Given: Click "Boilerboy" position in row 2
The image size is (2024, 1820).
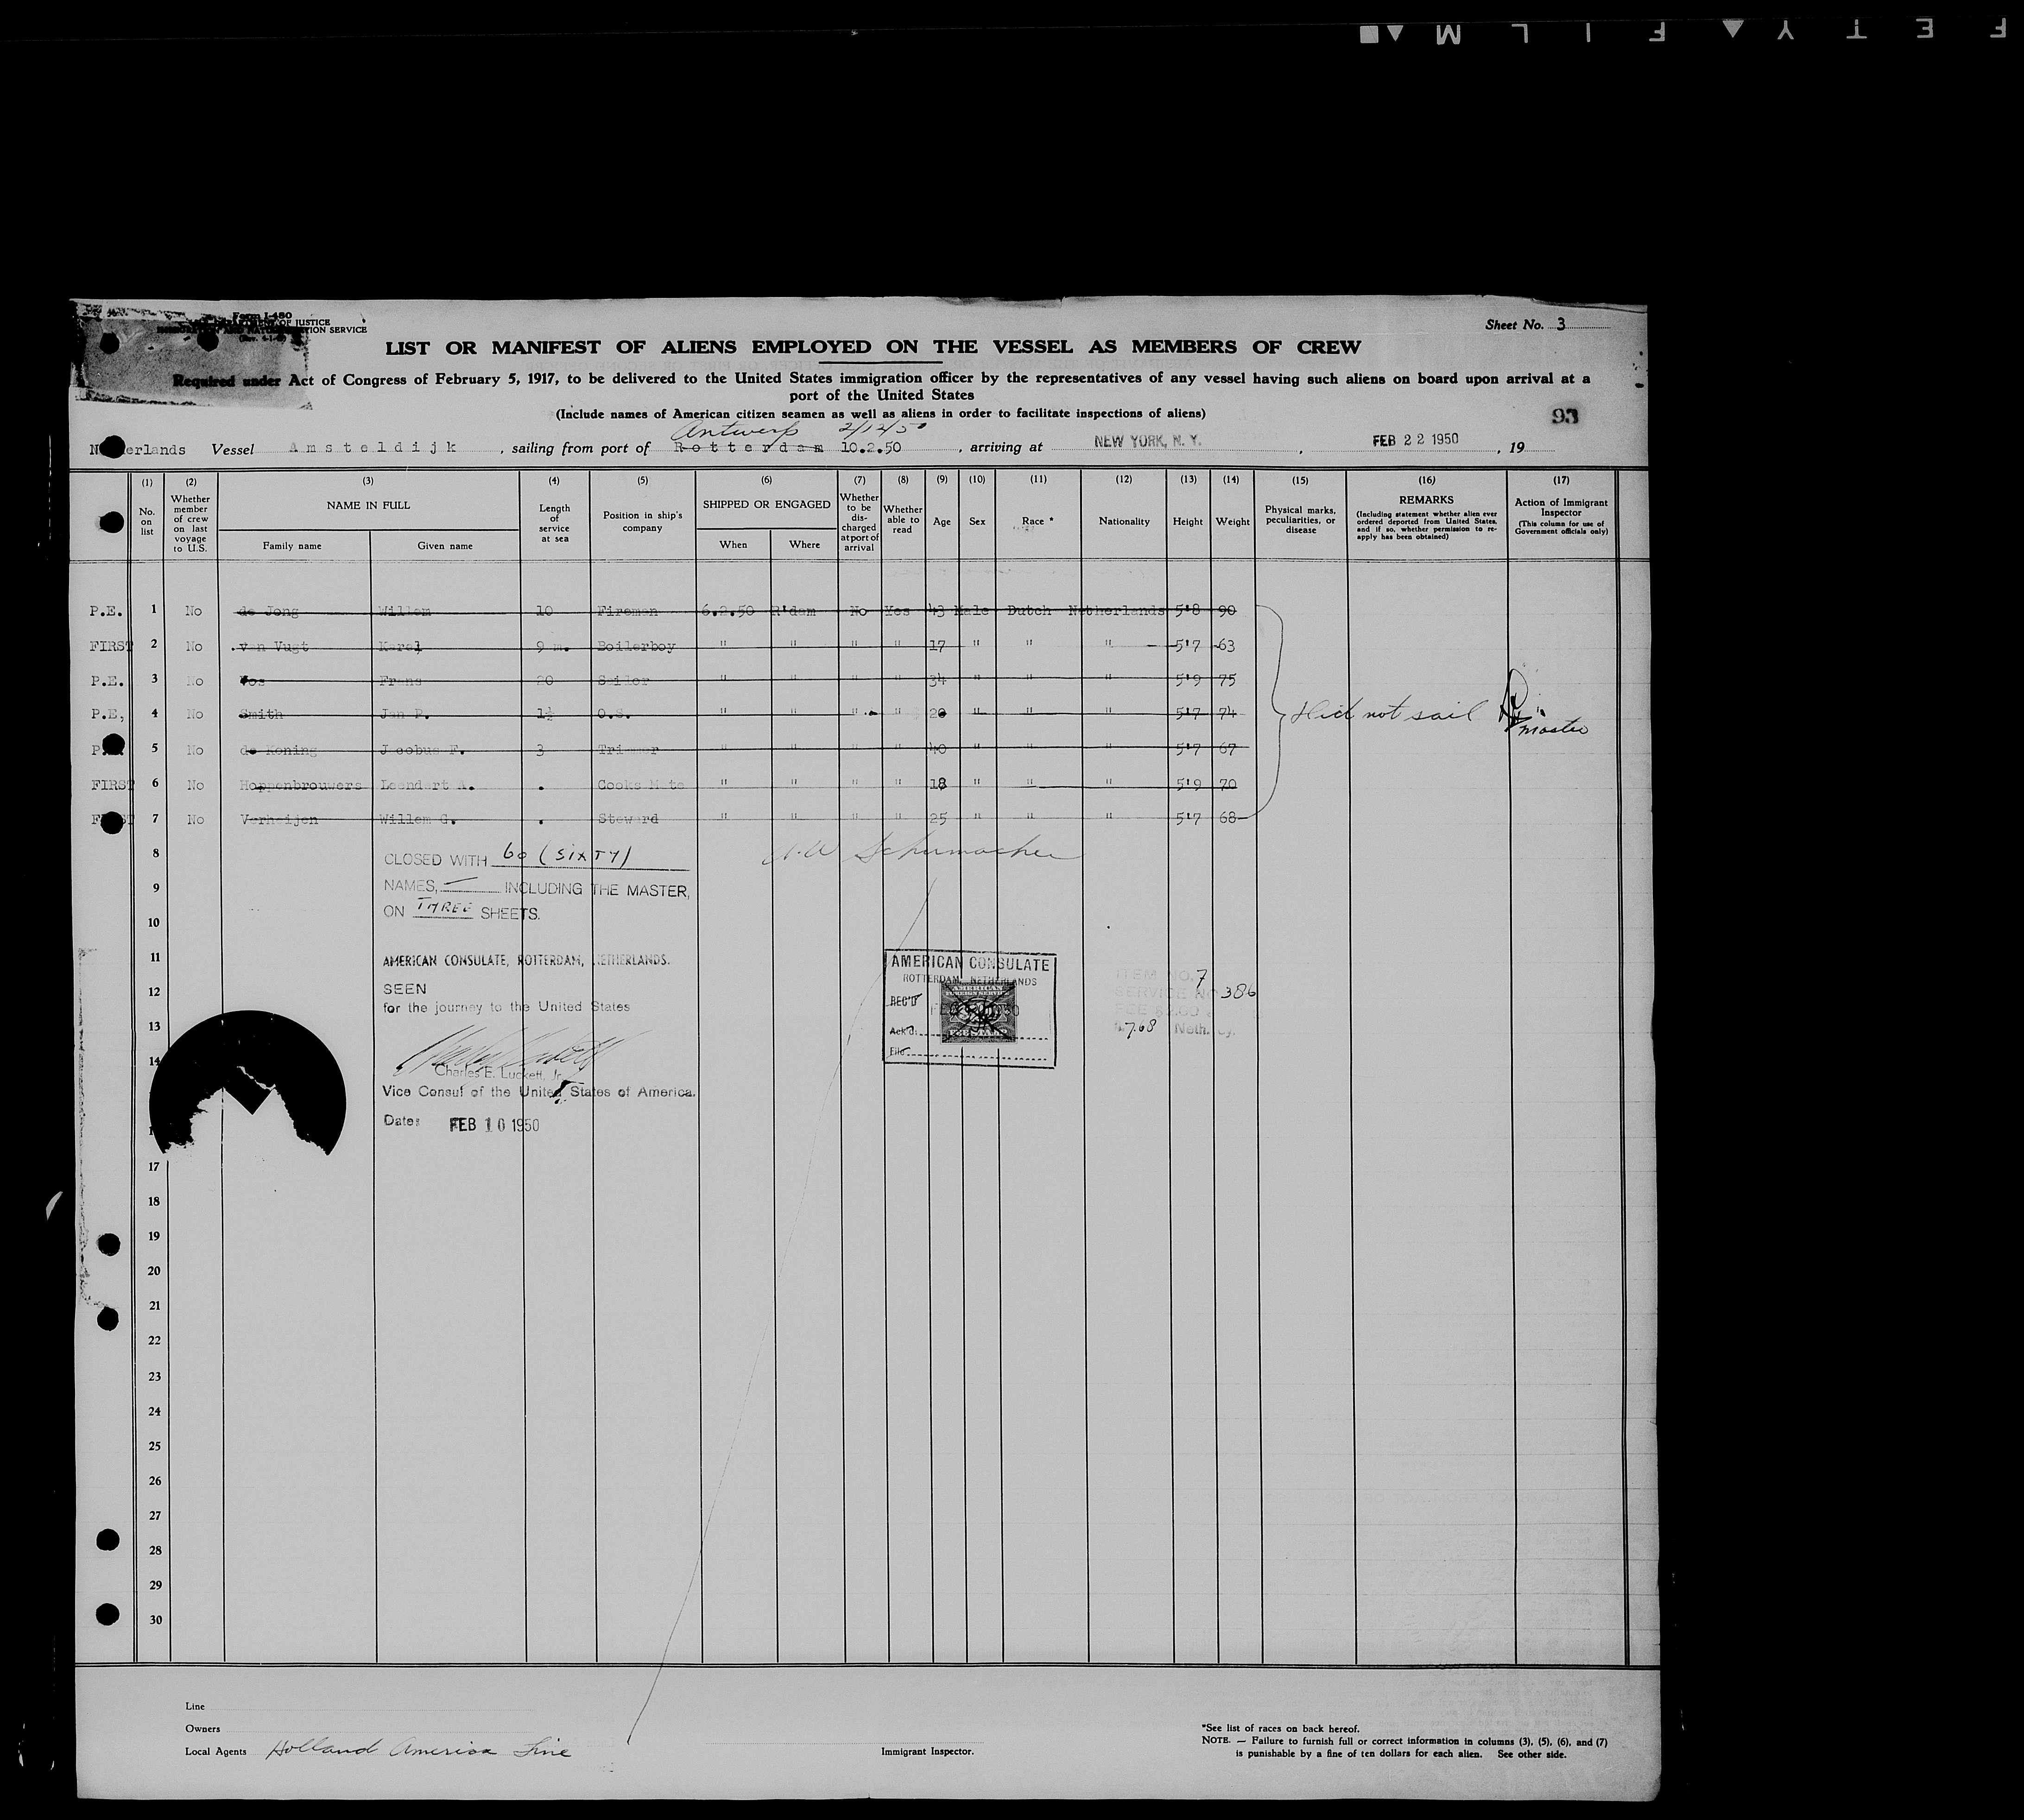Looking at the screenshot, I should (636, 646).
